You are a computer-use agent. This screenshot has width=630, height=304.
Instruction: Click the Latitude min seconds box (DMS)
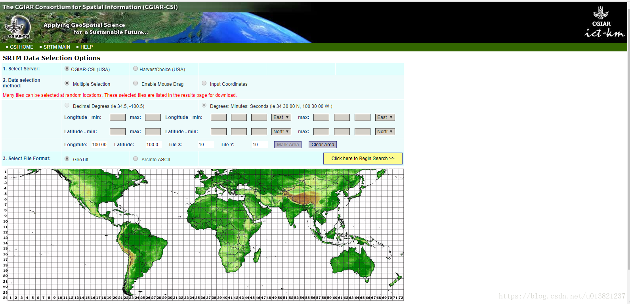point(259,132)
